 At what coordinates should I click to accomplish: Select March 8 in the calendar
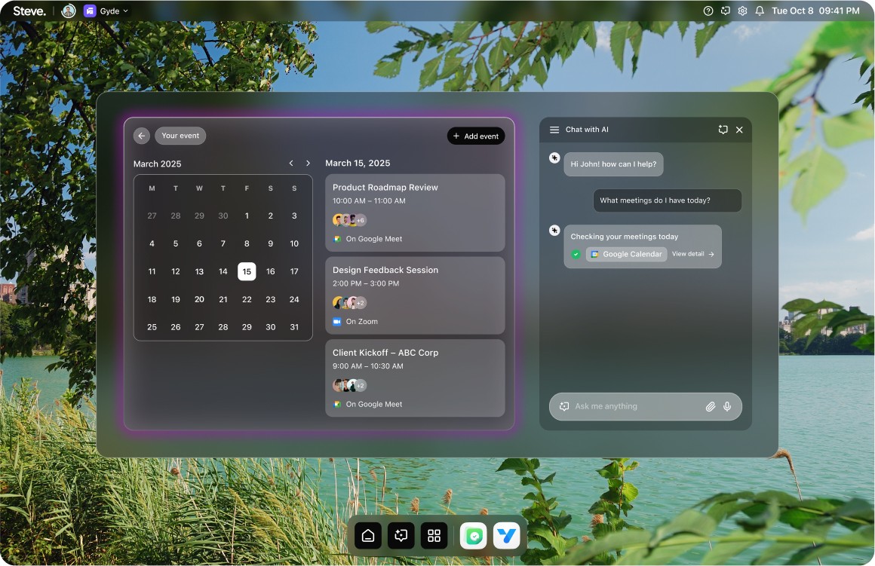click(x=247, y=243)
